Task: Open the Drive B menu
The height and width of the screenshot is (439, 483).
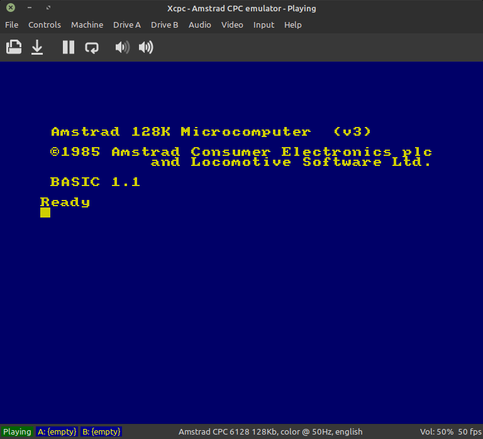Action: click(x=165, y=25)
